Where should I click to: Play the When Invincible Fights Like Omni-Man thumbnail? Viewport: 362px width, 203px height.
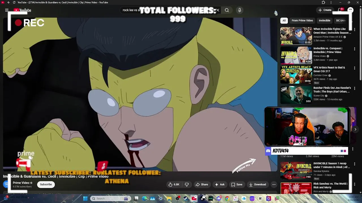pos(296,36)
